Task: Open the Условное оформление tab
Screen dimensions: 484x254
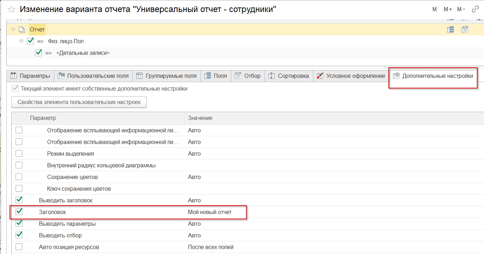Action: 351,76
